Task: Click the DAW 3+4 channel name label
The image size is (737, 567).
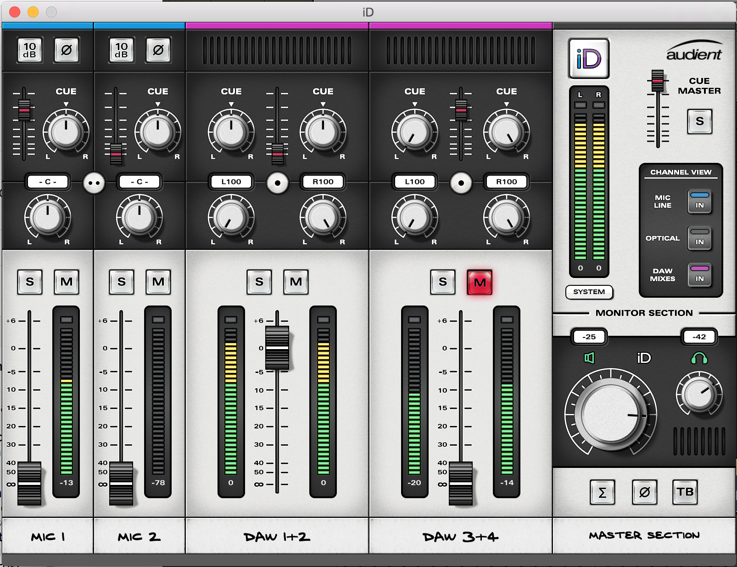Action: click(461, 537)
